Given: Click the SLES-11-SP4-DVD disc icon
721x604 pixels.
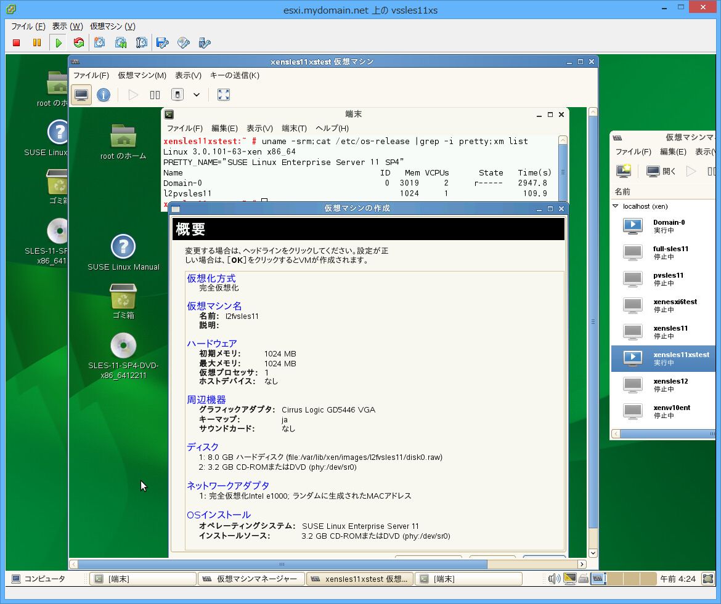Looking at the screenshot, I should coord(123,345).
